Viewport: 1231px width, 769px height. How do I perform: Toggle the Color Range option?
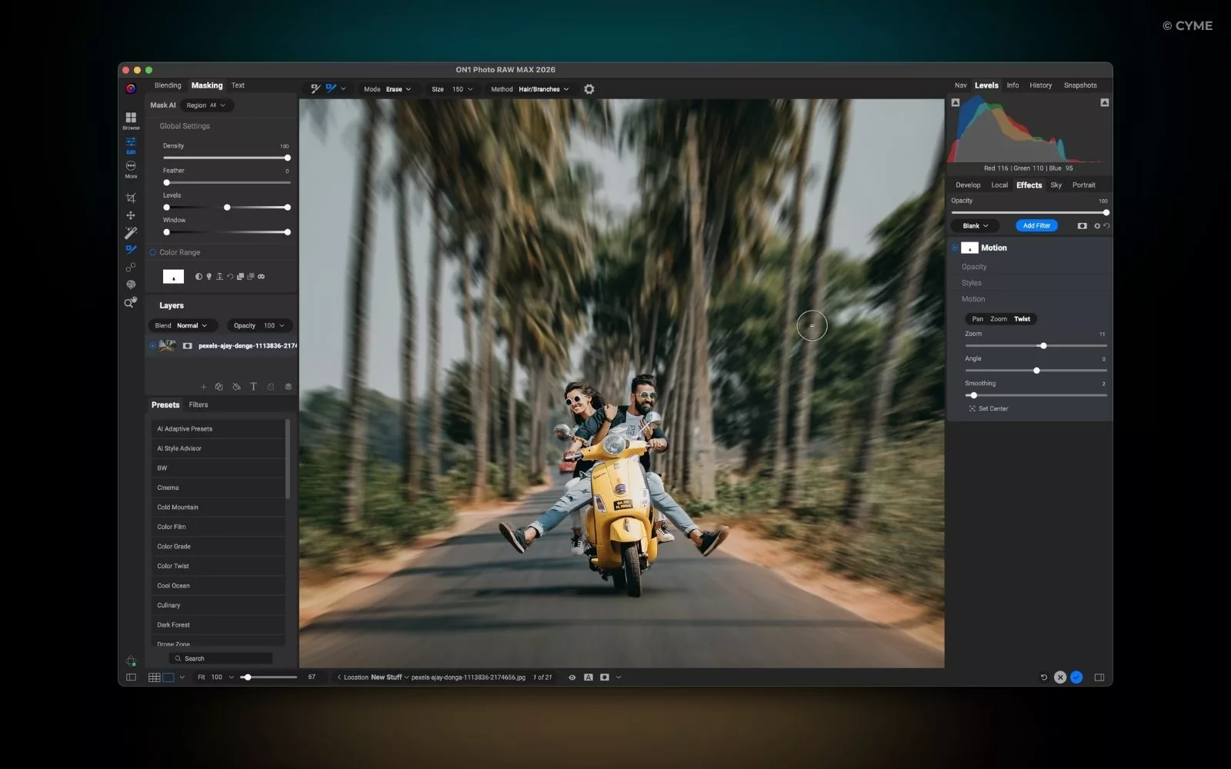point(151,251)
